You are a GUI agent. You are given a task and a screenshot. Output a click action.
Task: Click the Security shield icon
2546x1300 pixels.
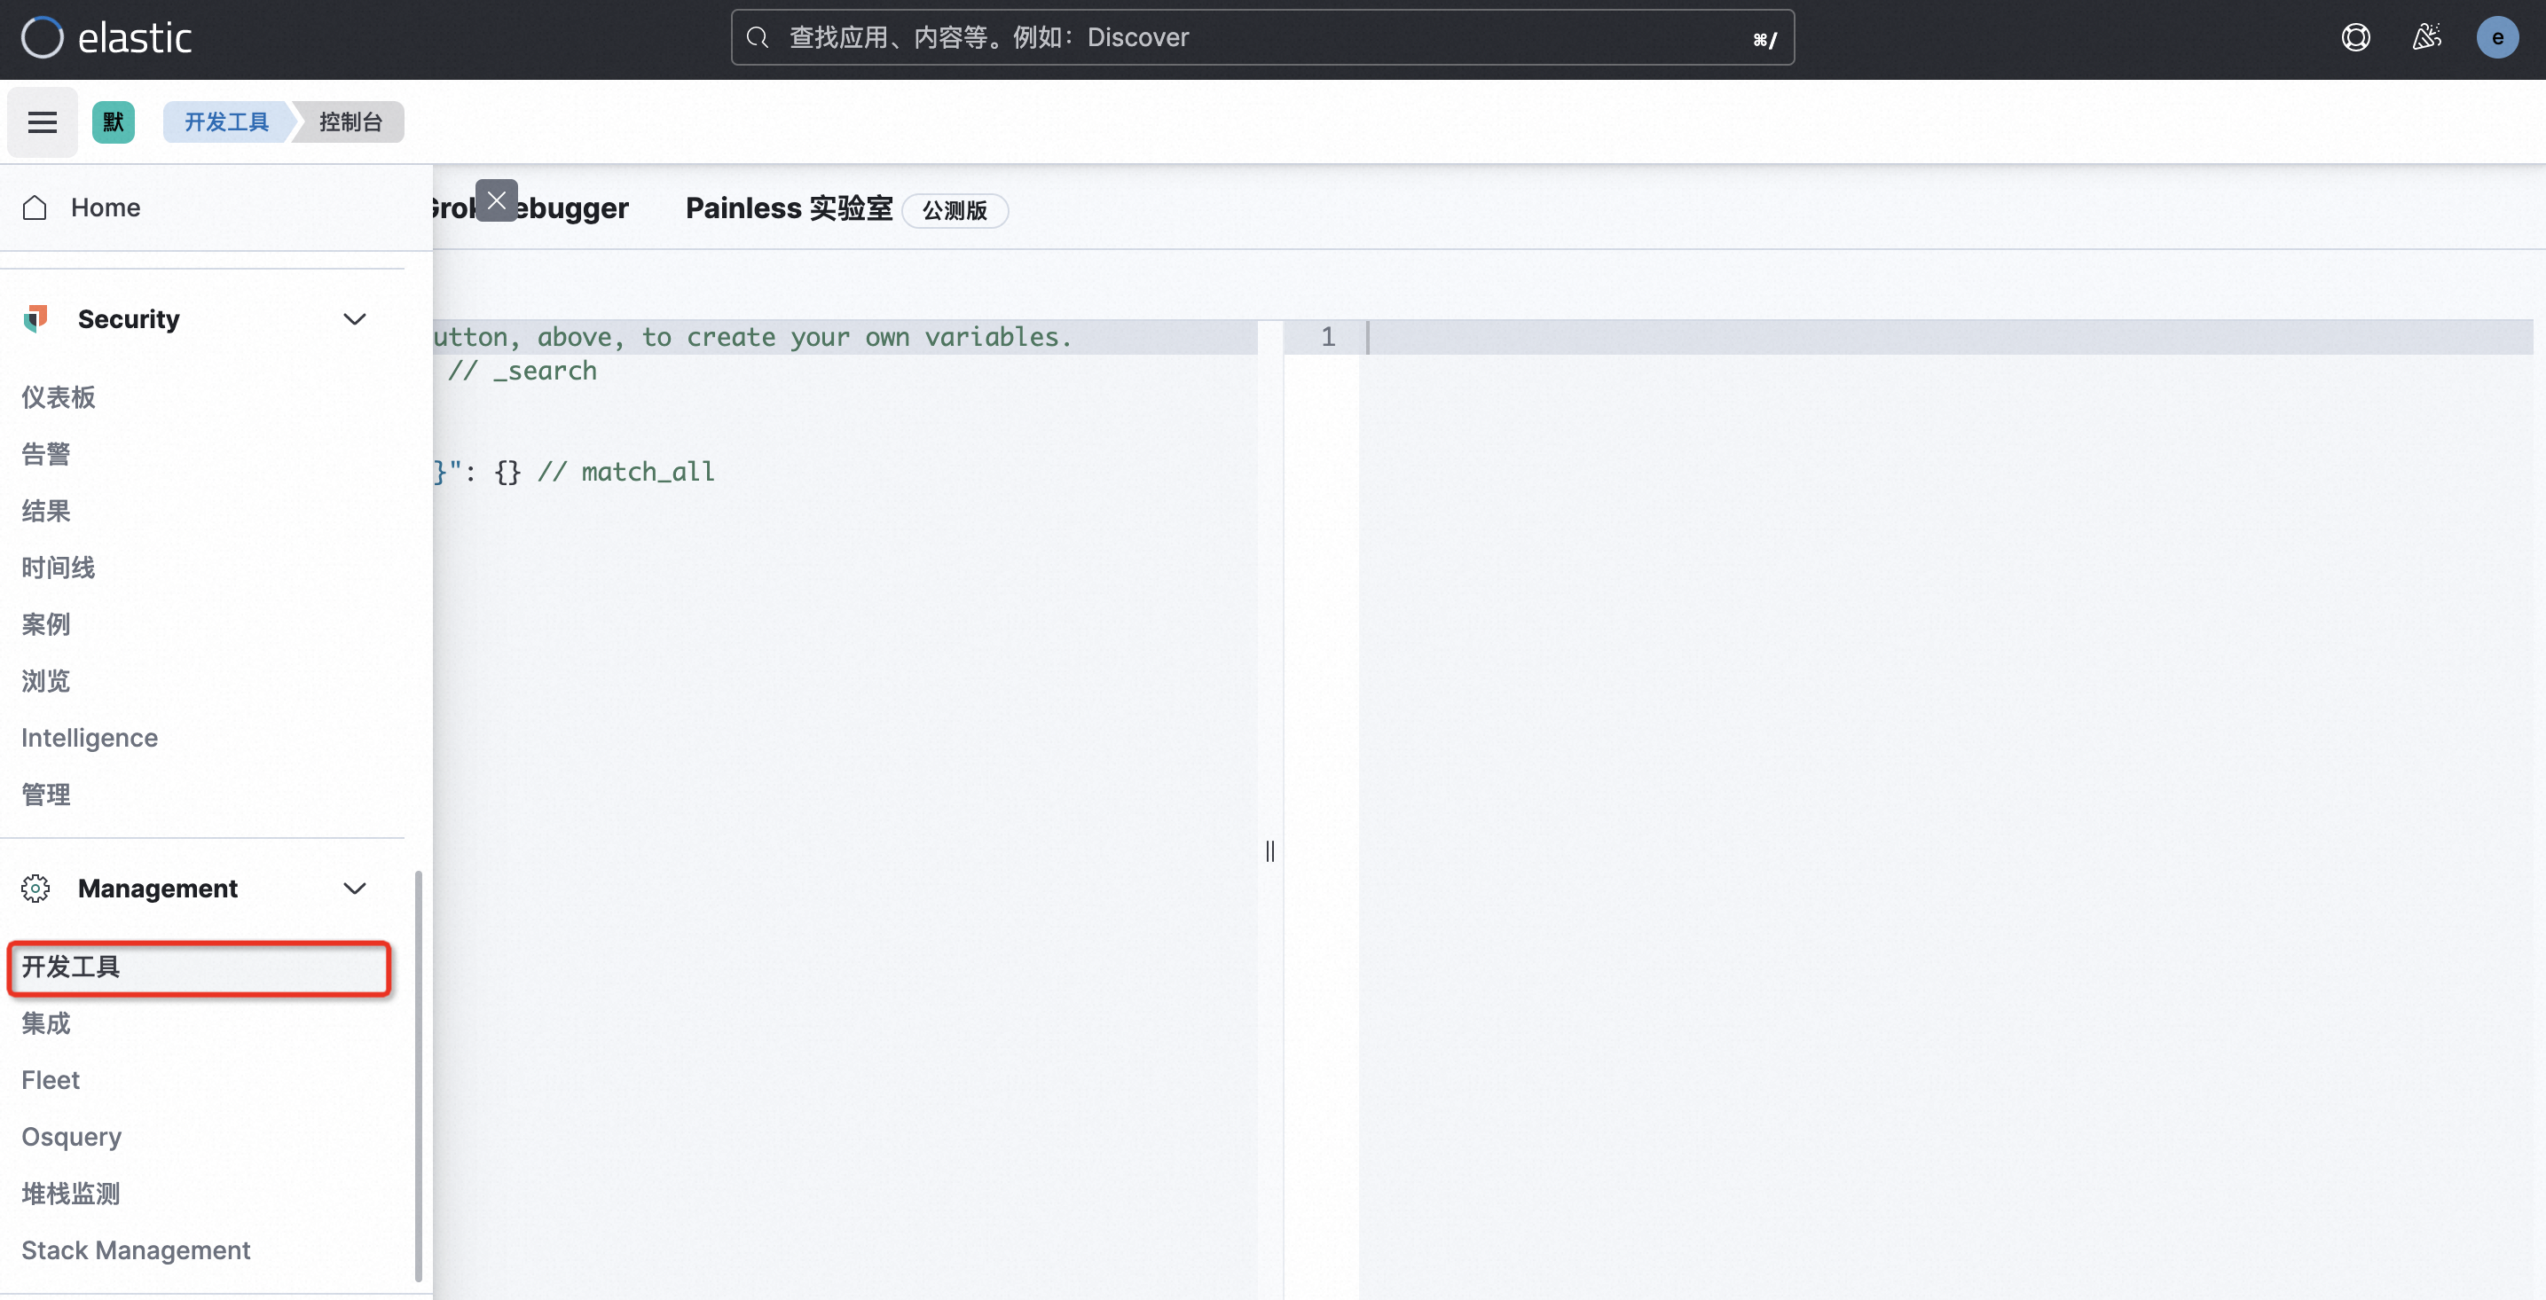(x=35, y=318)
